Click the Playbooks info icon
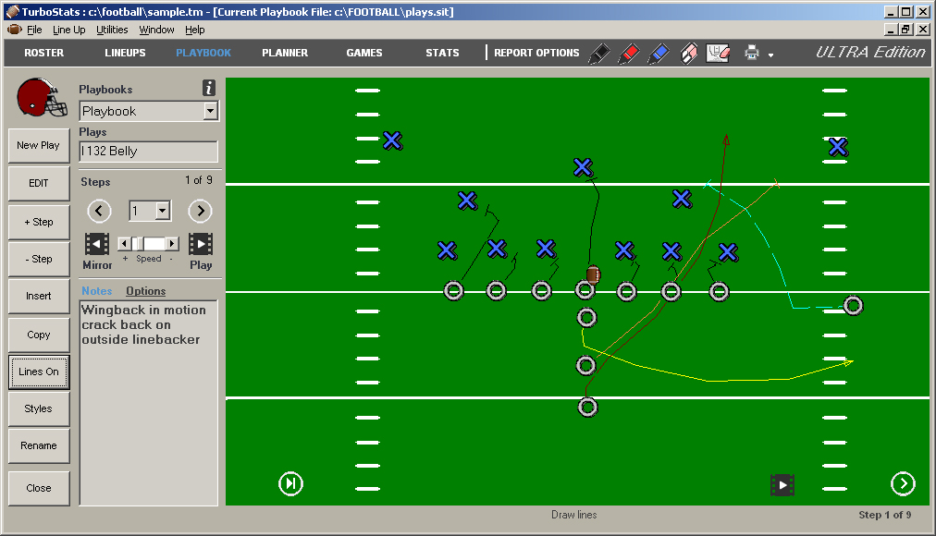 pos(208,88)
